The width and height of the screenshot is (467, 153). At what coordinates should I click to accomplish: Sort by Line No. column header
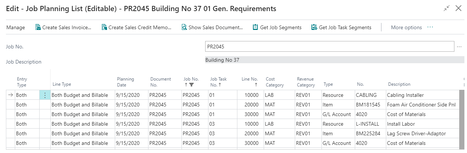tap(250, 82)
